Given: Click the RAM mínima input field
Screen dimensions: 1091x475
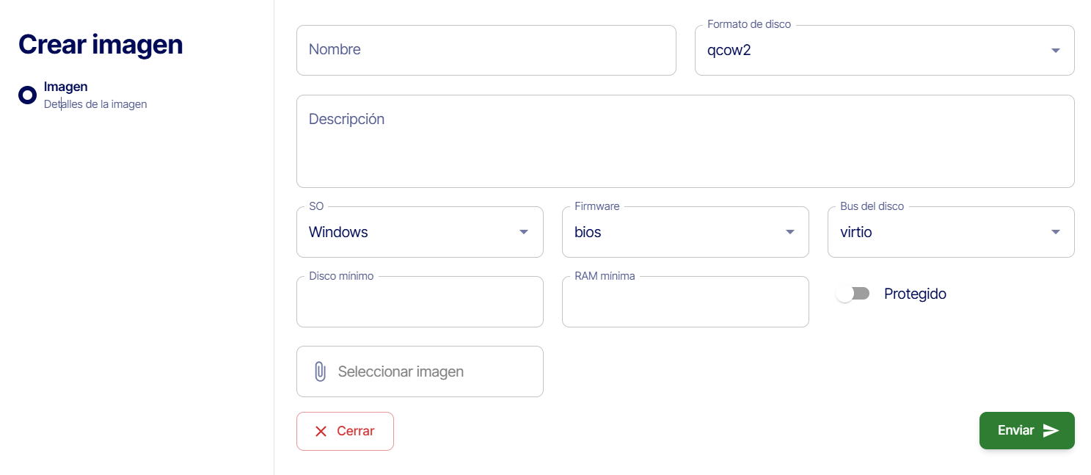Looking at the screenshot, I should (685, 302).
